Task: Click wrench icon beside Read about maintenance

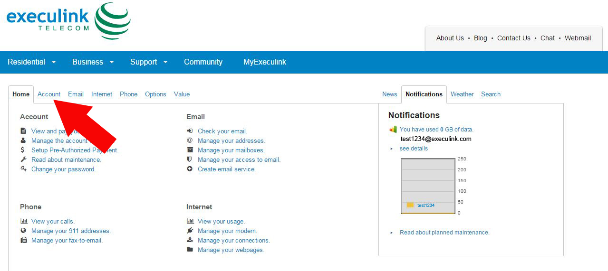Action: (23, 159)
